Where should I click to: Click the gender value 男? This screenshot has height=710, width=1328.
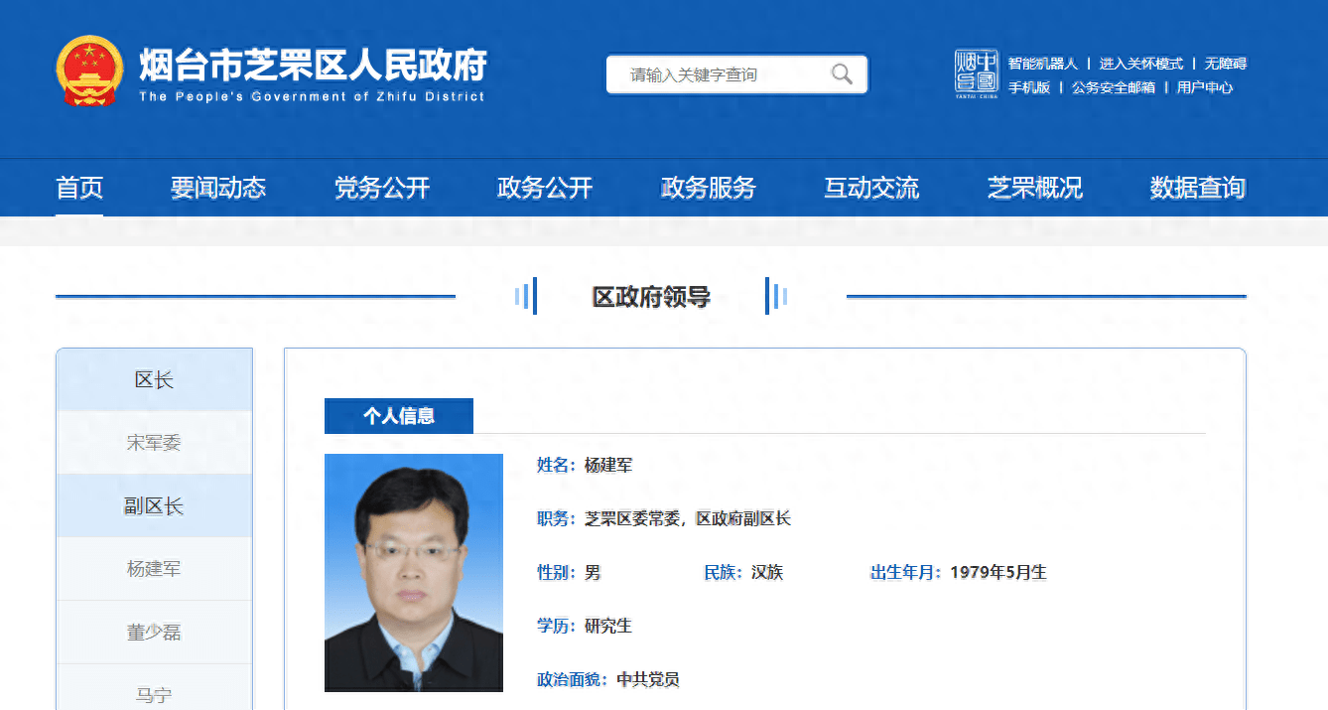coord(593,572)
